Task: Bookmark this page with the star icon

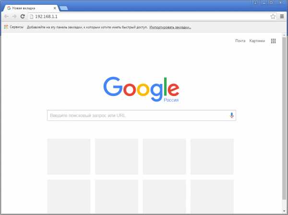Action: [273, 16]
